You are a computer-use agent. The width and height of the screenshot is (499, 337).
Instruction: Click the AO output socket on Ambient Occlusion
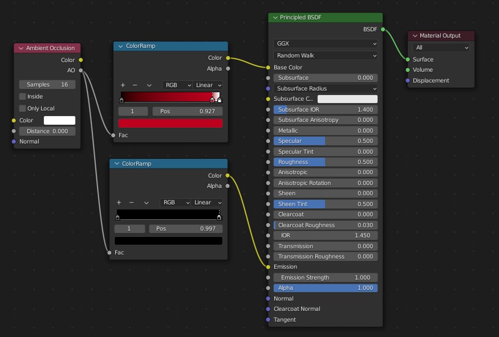click(x=80, y=71)
